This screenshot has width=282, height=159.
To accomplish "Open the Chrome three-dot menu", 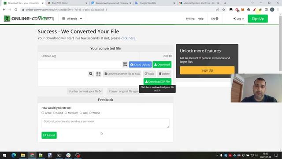I will [278, 10].
